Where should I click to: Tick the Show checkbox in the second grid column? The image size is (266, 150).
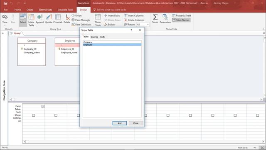(56, 115)
